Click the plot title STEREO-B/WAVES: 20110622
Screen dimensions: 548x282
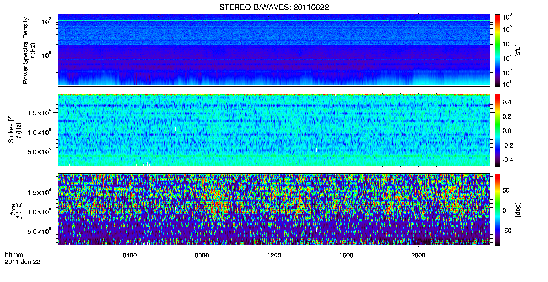274,7
